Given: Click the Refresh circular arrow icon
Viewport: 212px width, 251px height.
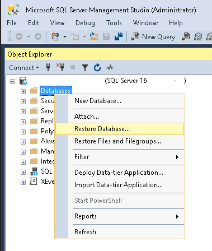Looking at the screenshot, I should click(97, 67).
